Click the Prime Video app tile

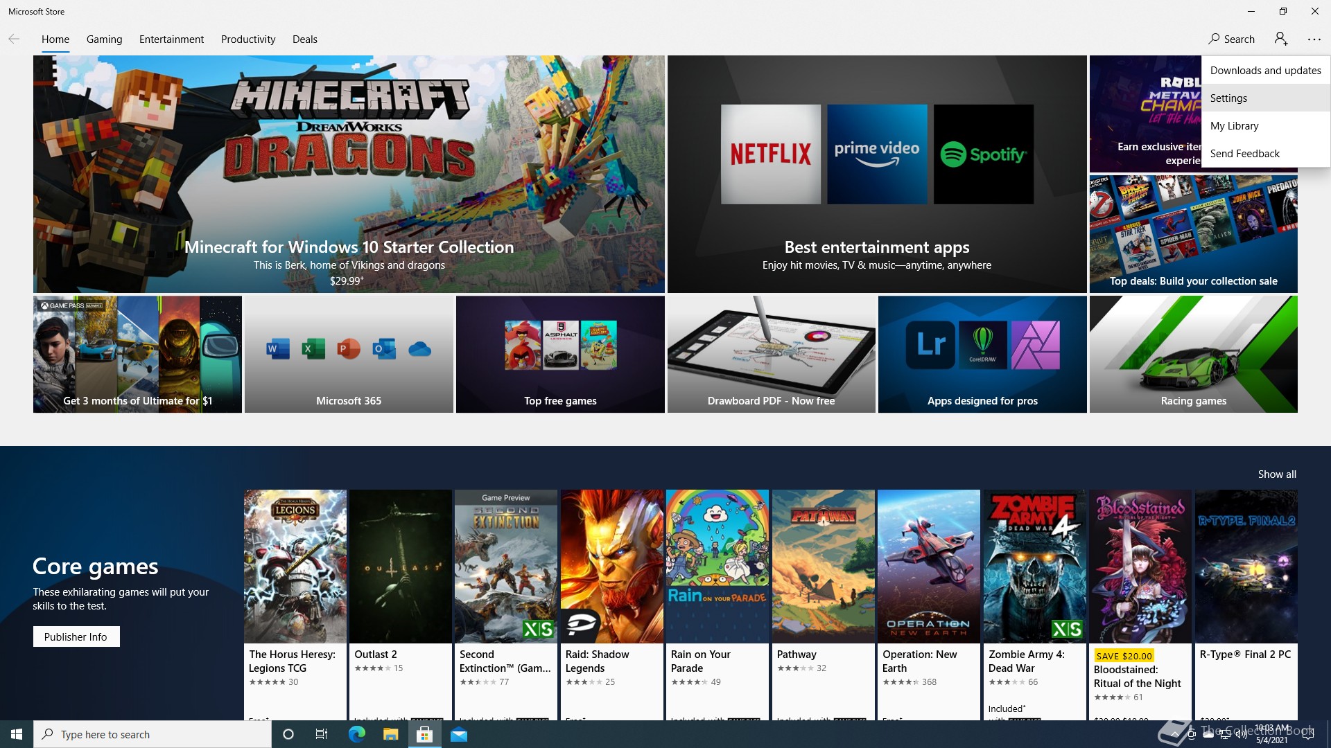click(877, 154)
